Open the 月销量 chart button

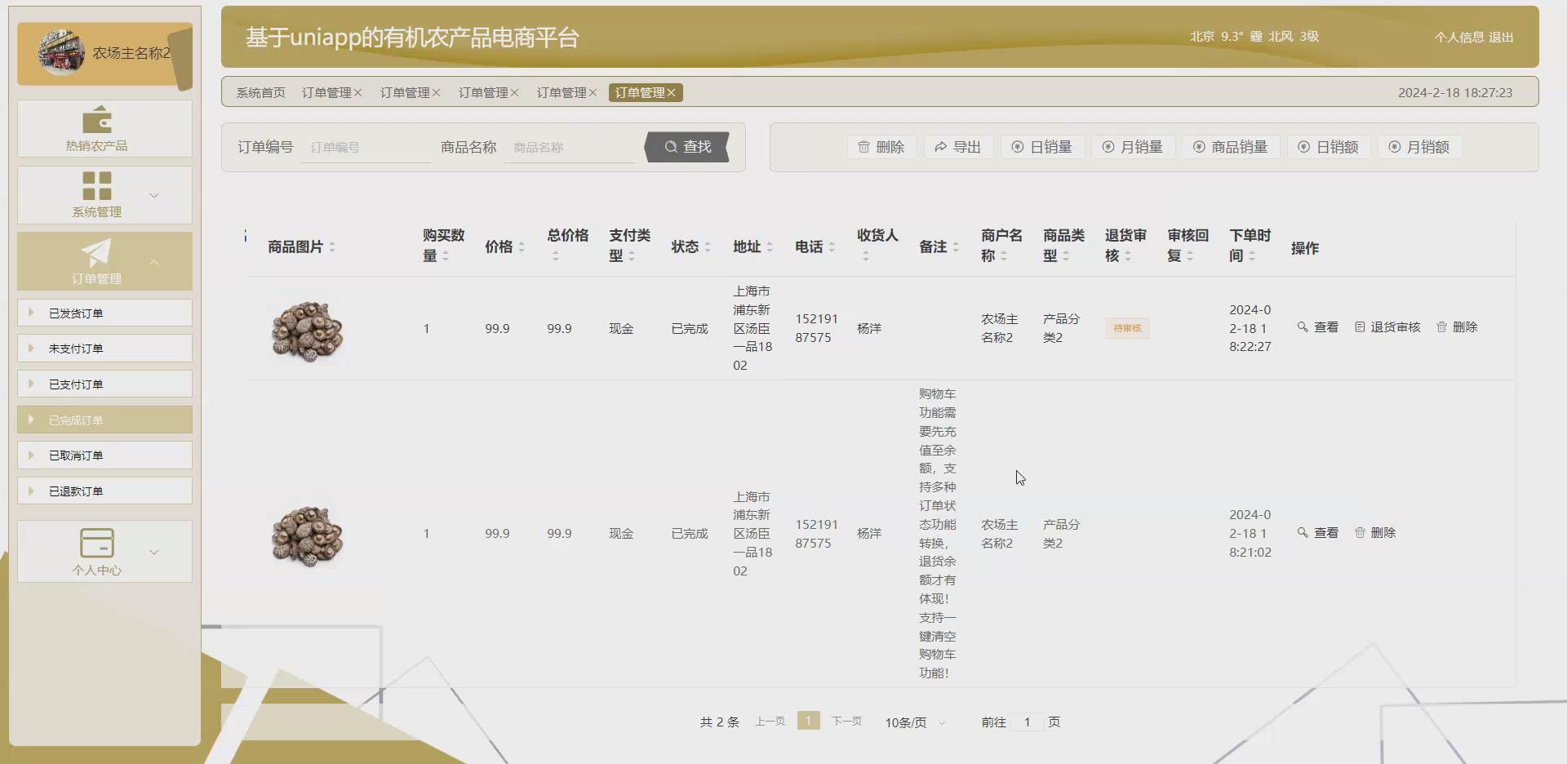pyautogui.click(x=1133, y=147)
